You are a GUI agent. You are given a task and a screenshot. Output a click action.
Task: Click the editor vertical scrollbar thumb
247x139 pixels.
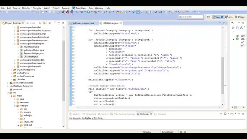(223, 76)
